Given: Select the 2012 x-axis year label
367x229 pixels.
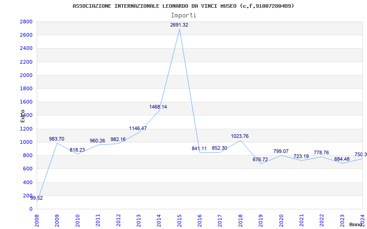Looking at the screenshot, I should [x=118, y=220].
